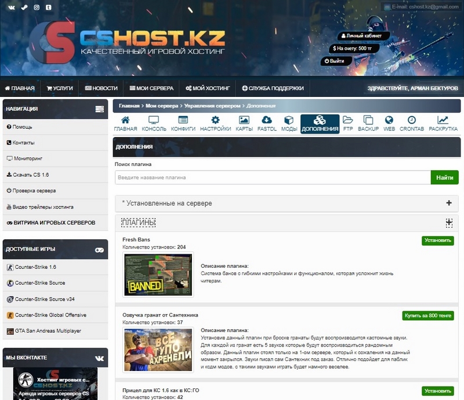Install the Fresh Bans plugin
464x400 pixels.
(x=438, y=240)
